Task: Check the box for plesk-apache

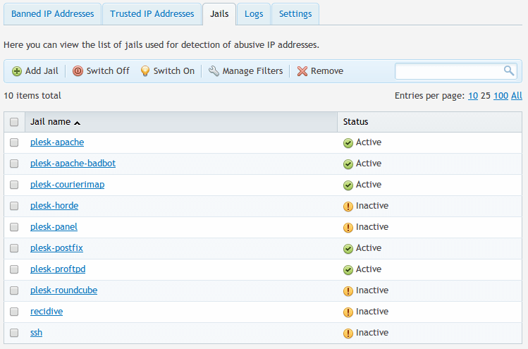Action: pos(14,142)
